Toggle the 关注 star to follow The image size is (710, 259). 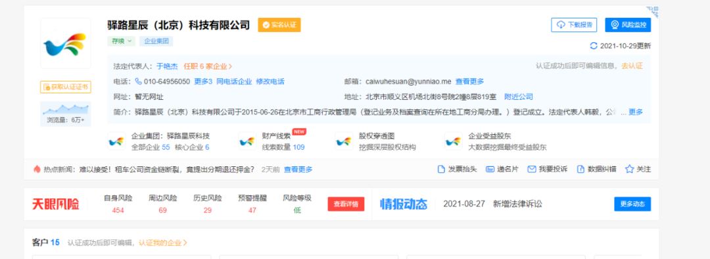[629, 169]
